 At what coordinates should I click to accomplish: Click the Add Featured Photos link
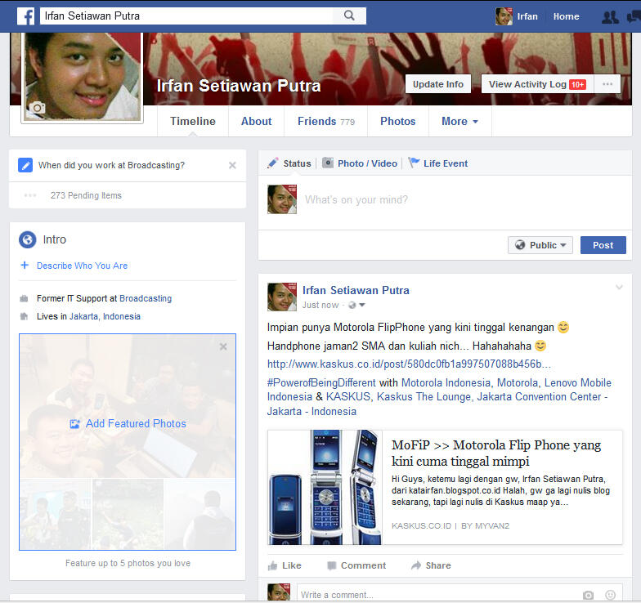click(x=136, y=424)
